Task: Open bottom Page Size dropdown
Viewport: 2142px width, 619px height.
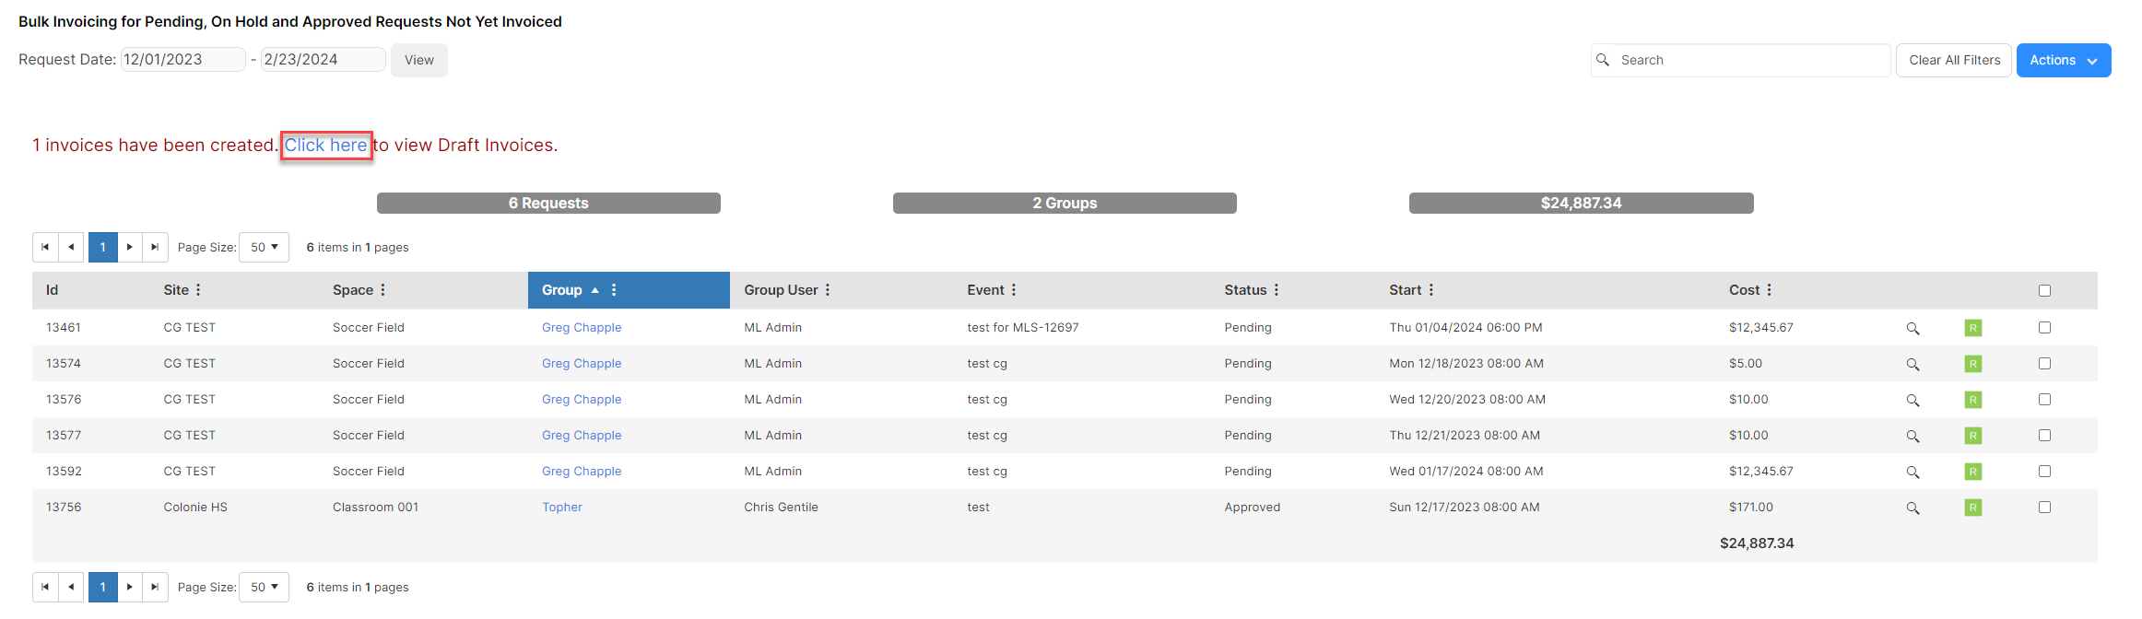Action: click(x=264, y=587)
